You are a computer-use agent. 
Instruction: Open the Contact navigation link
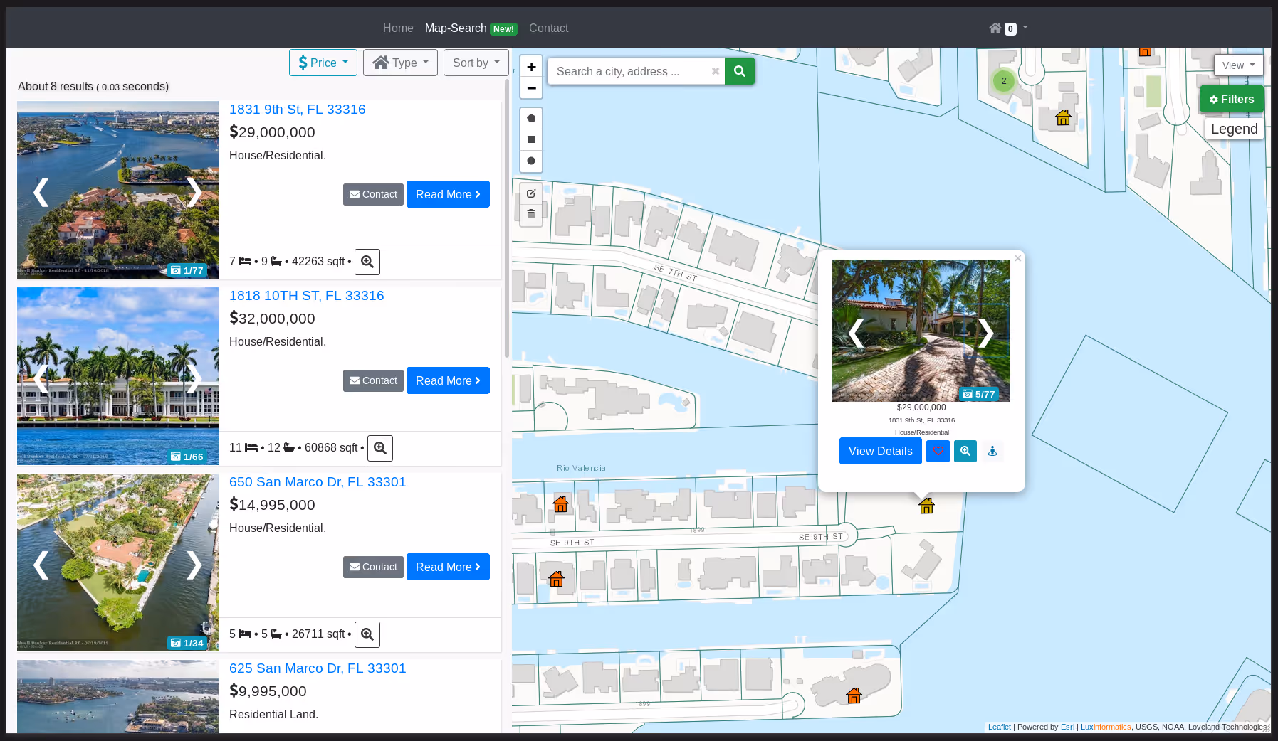click(548, 28)
